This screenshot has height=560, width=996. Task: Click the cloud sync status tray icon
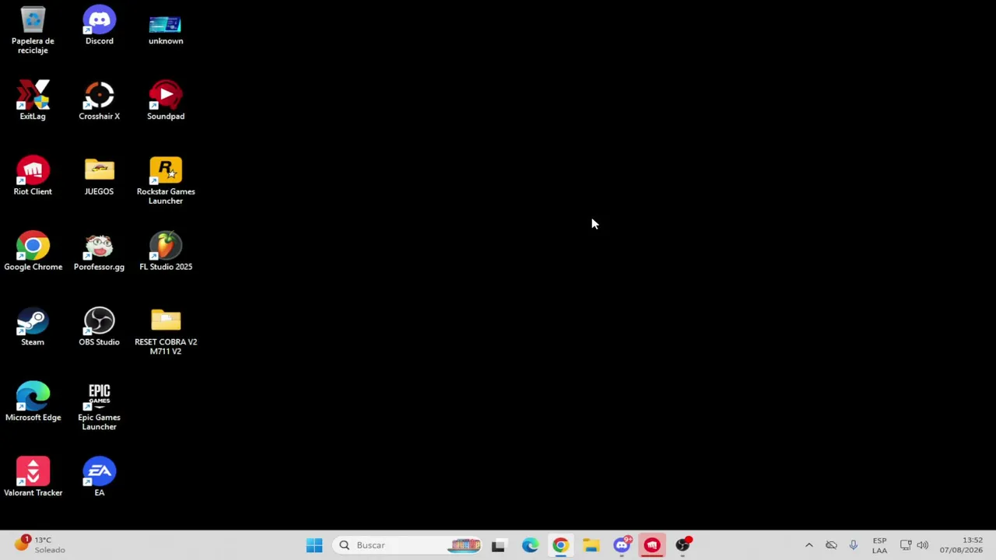tap(831, 545)
